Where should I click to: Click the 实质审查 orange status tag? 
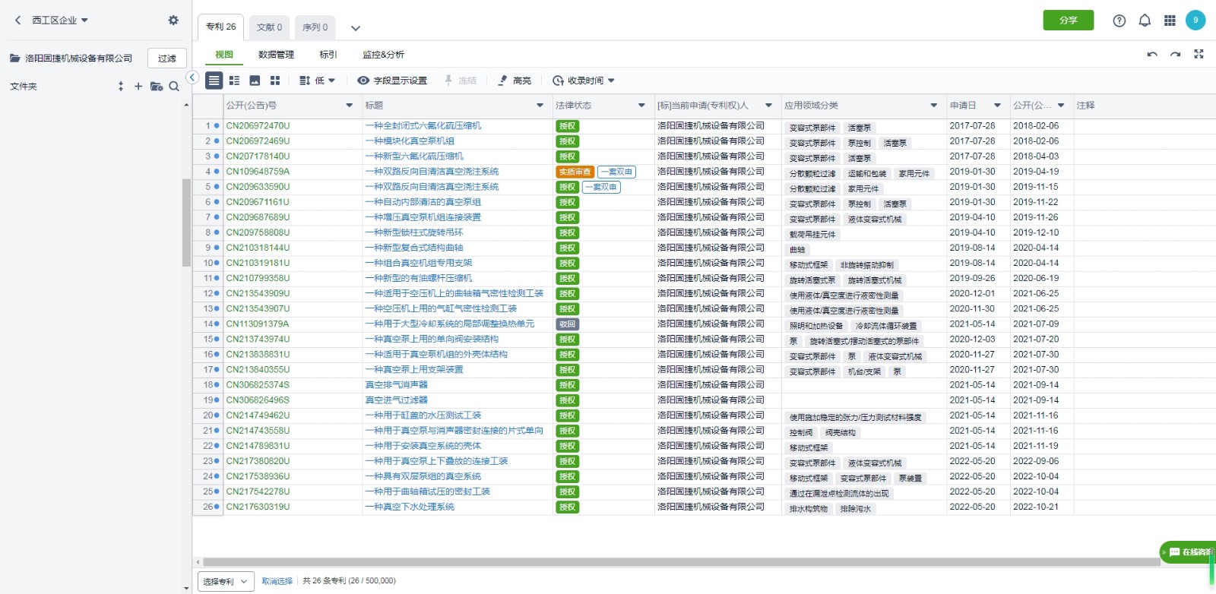pos(575,172)
